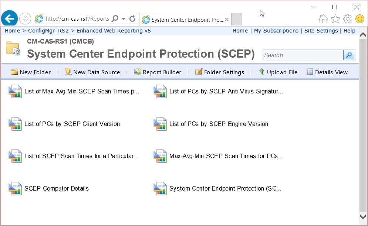Open the Tools gear icon
The height and width of the screenshot is (226, 368).
(x=347, y=19)
